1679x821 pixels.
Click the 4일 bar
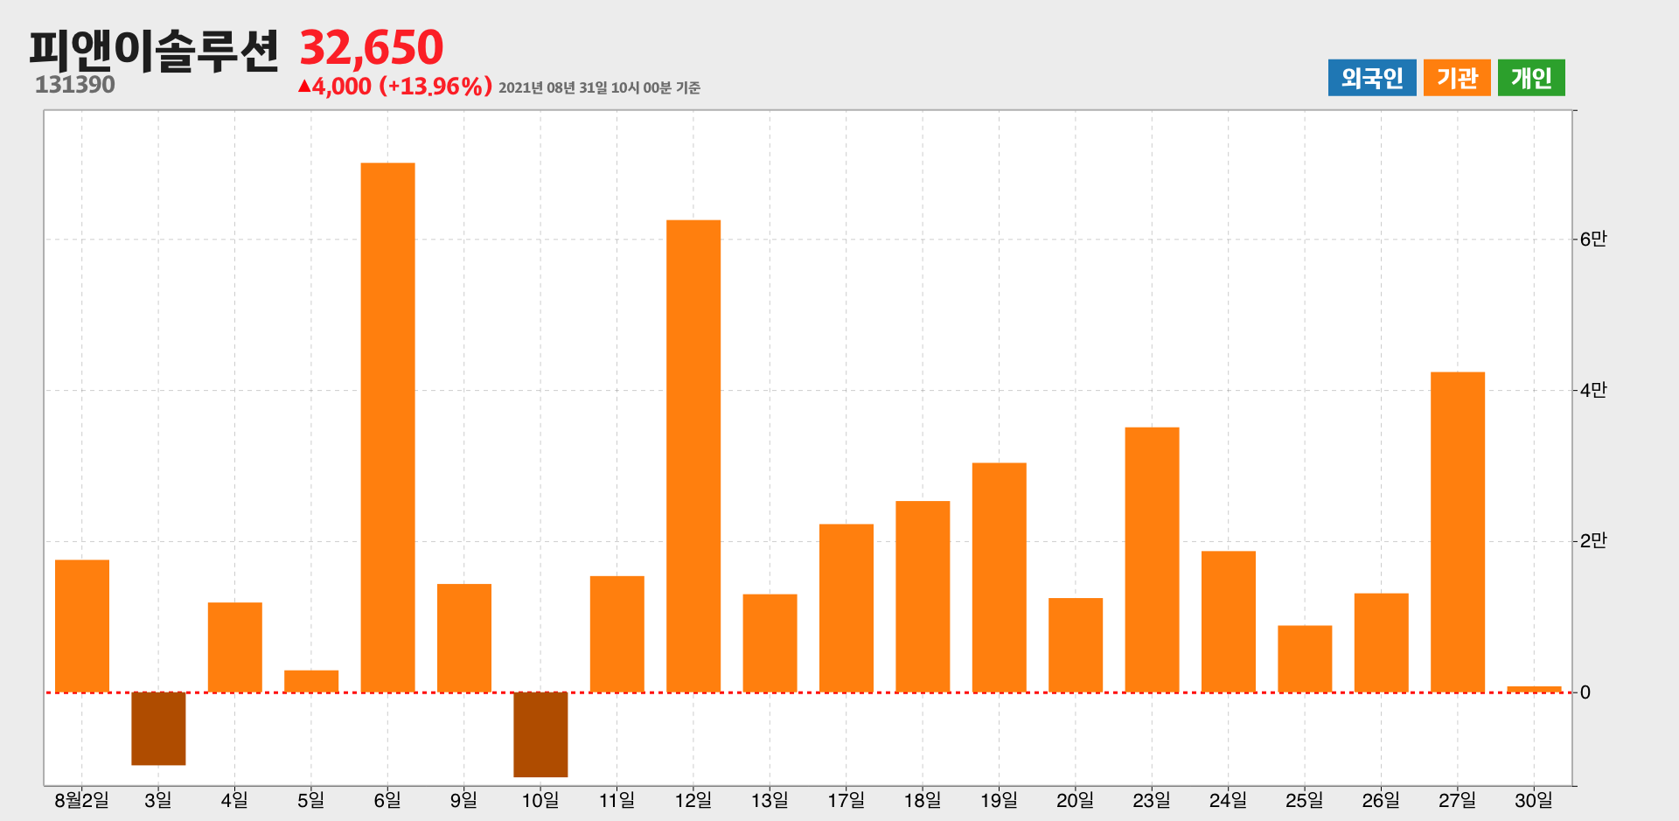[235, 647]
